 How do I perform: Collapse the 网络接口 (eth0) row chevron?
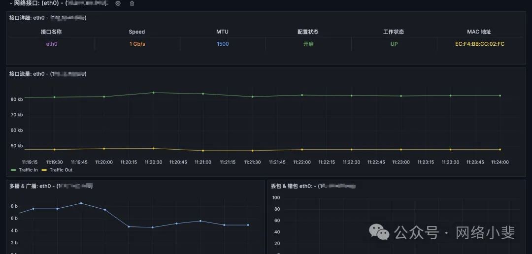(11, 3)
